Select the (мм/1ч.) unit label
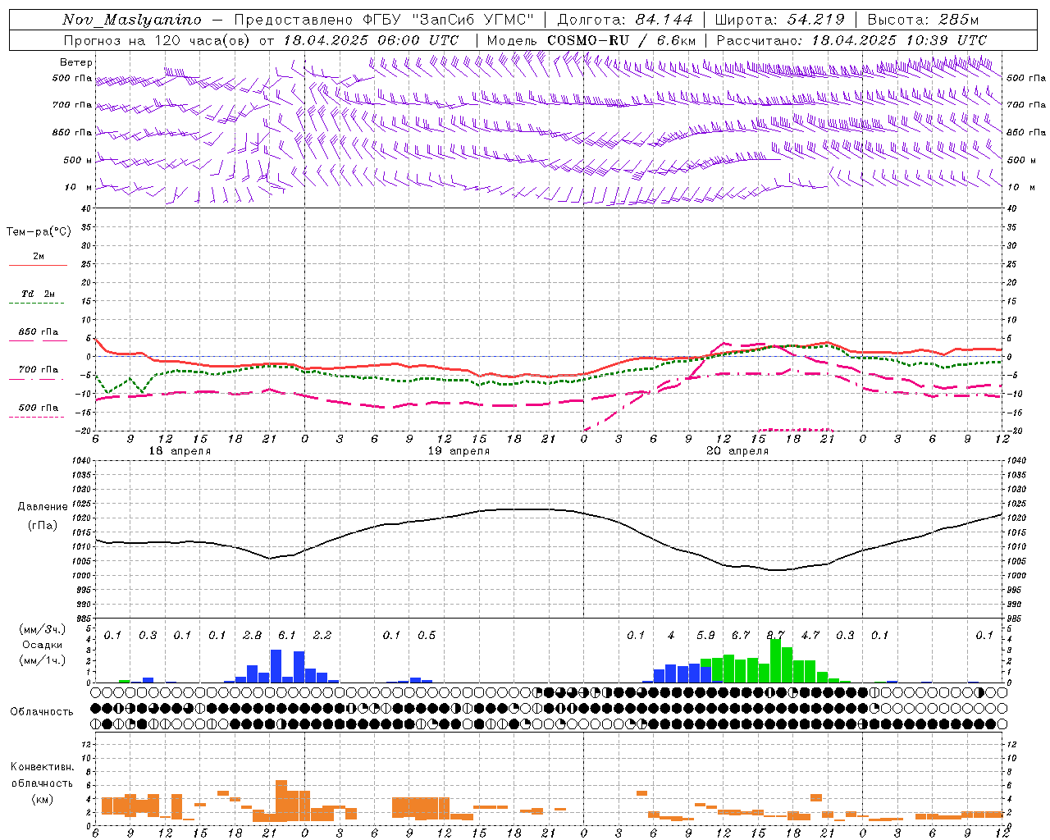This screenshot has height=840, width=1050. pyautogui.click(x=42, y=661)
